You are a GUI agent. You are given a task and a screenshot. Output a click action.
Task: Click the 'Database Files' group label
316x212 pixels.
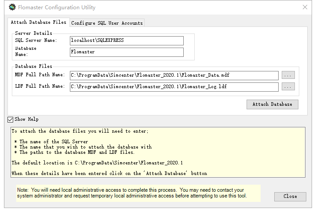coord(34,66)
